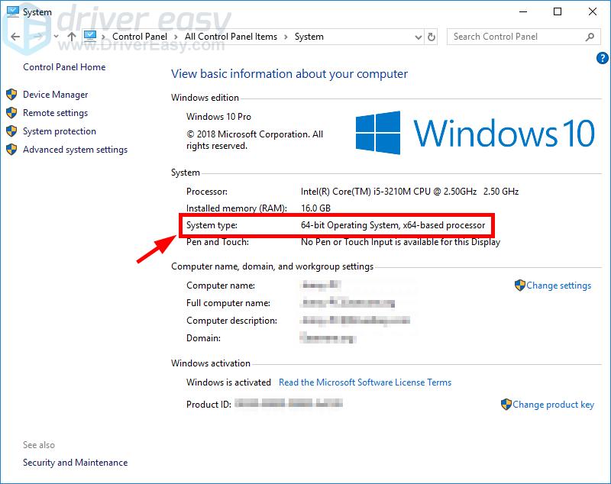Click the 'Domain:' label
Screen dimensions: 611x484
pos(203,338)
